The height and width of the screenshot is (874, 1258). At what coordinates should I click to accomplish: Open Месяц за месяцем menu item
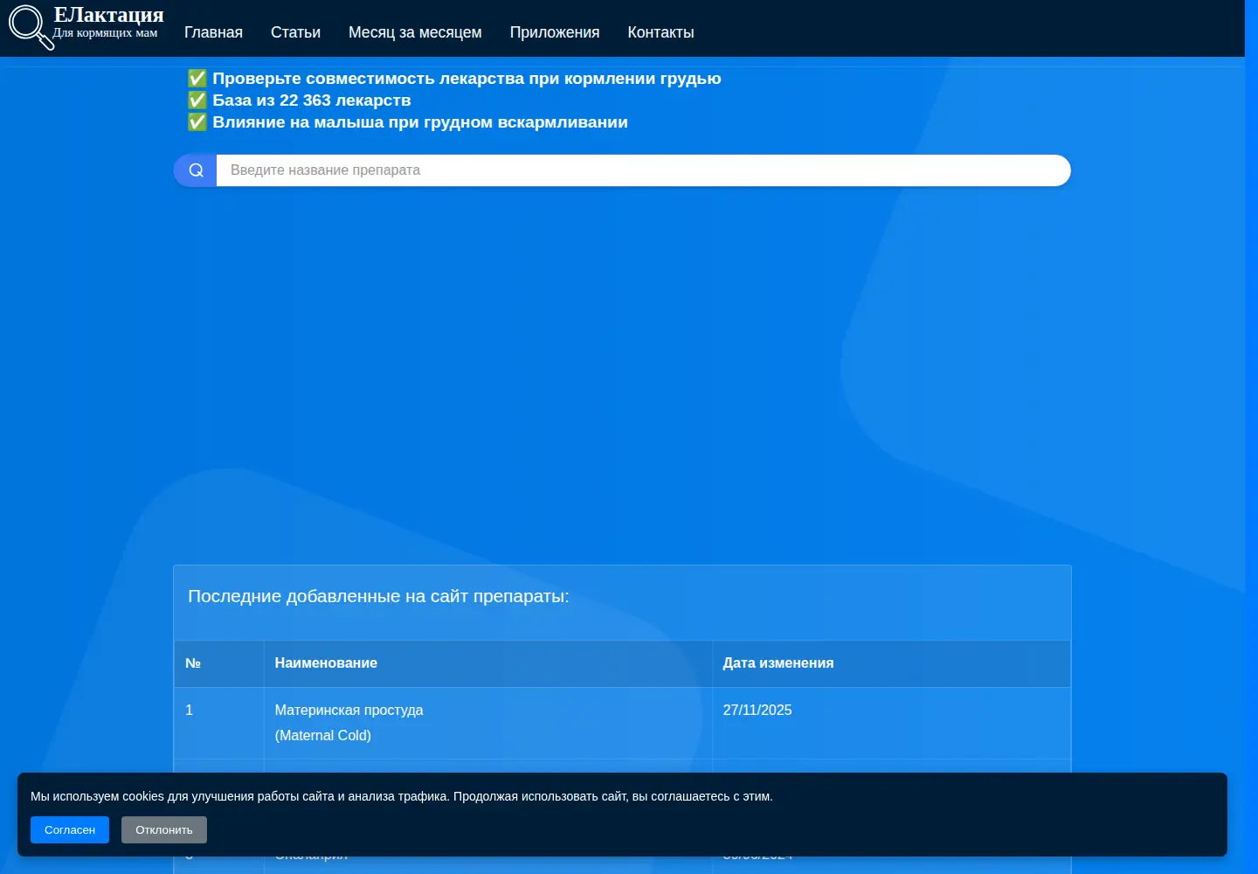[x=415, y=32]
